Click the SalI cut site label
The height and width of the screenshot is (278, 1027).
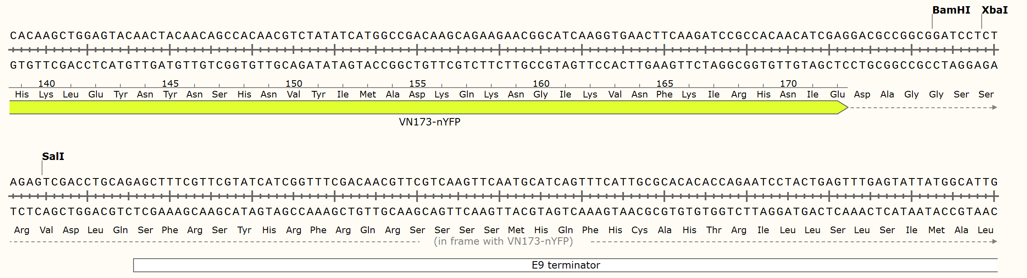53,156
